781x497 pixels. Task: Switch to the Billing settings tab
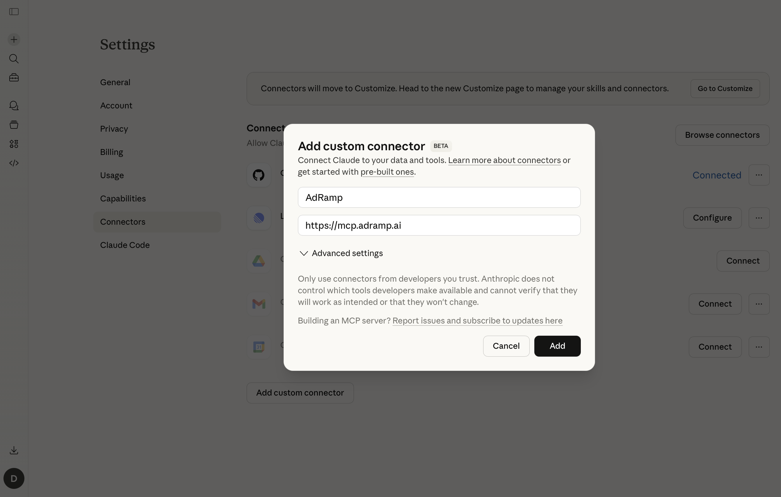tap(111, 152)
